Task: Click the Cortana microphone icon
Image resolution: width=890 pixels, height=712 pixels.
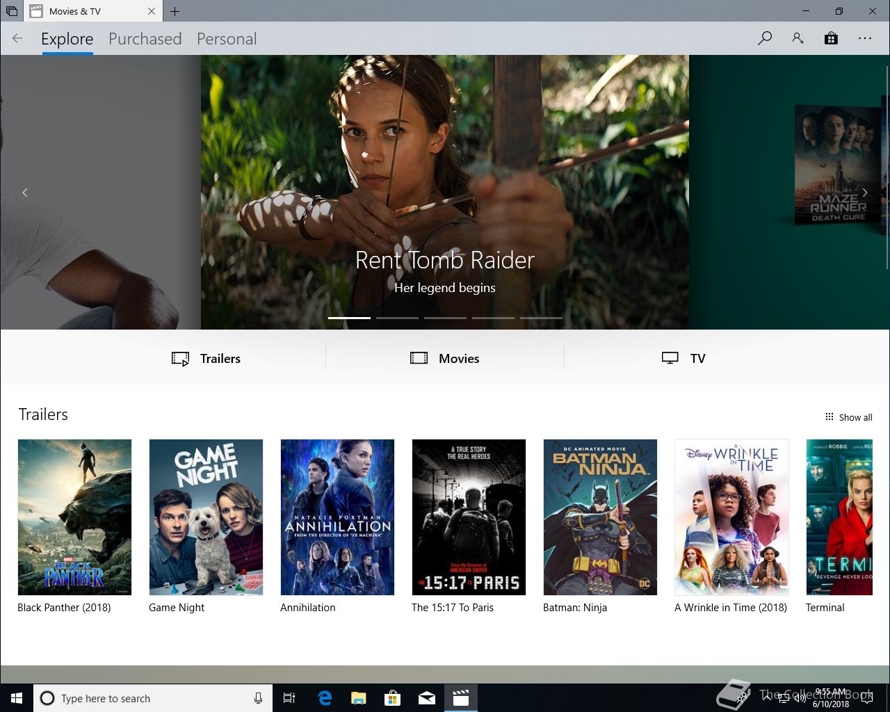Action: [258, 698]
